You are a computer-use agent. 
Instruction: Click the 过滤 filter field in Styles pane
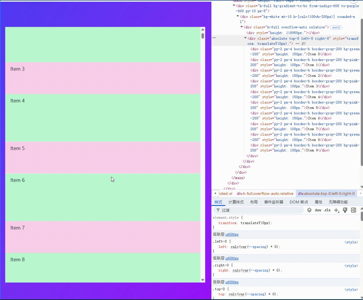258,210
